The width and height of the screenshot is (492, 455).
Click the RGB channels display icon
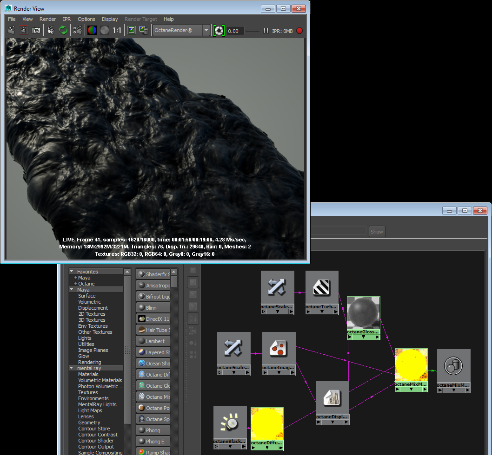[x=92, y=31]
